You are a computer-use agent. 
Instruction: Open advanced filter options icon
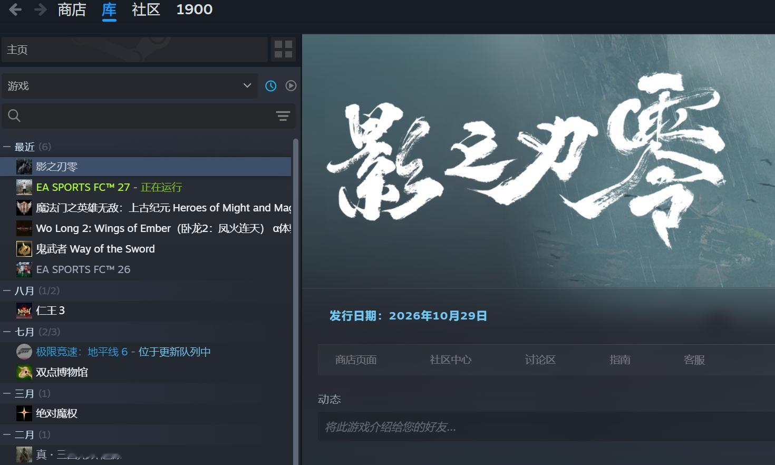[283, 116]
